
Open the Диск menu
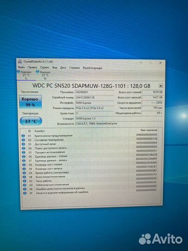click(63, 67)
